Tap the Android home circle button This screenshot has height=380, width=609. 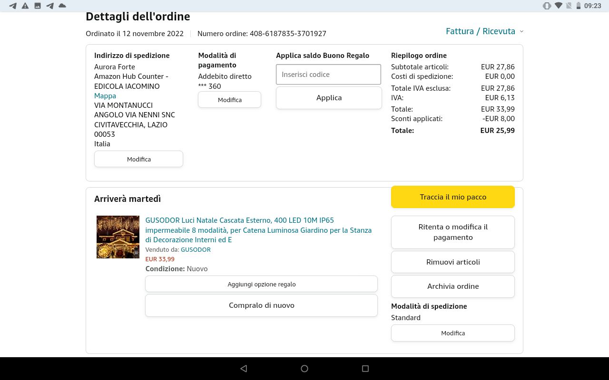coord(304,369)
